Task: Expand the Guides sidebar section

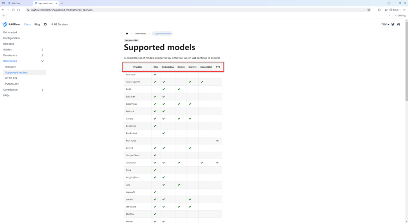Action: pos(42,50)
